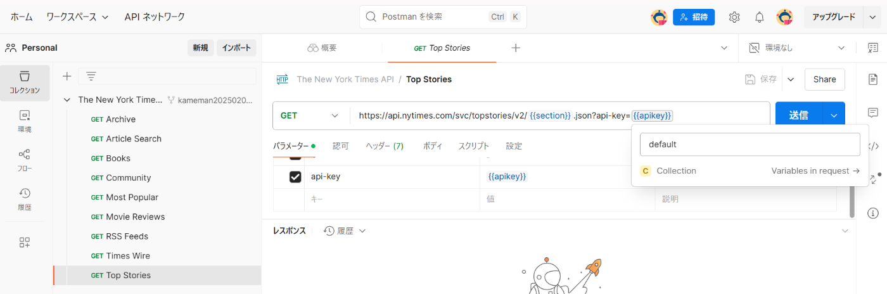Click the save disk icon
The height and width of the screenshot is (294, 887).
pyautogui.click(x=750, y=79)
